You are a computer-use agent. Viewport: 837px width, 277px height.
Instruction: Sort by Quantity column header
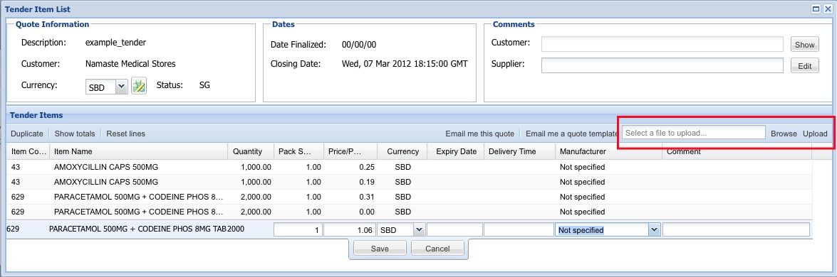(251, 151)
